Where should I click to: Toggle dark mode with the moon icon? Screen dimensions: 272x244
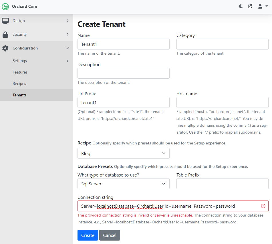coord(241,6)
